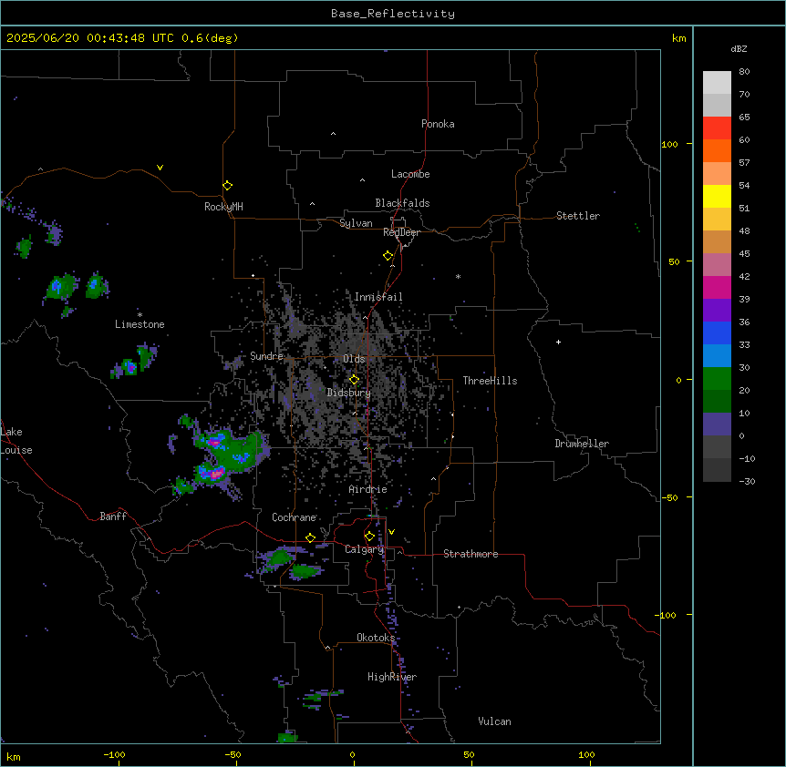Click the Innisfail city label
Viewport: 786px width, 767px height.
[378, 297]
